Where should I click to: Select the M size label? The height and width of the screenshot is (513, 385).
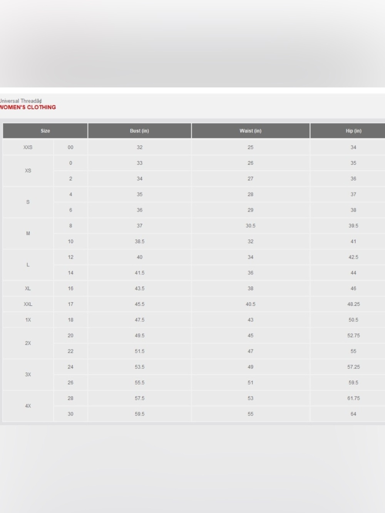(28, 234)
